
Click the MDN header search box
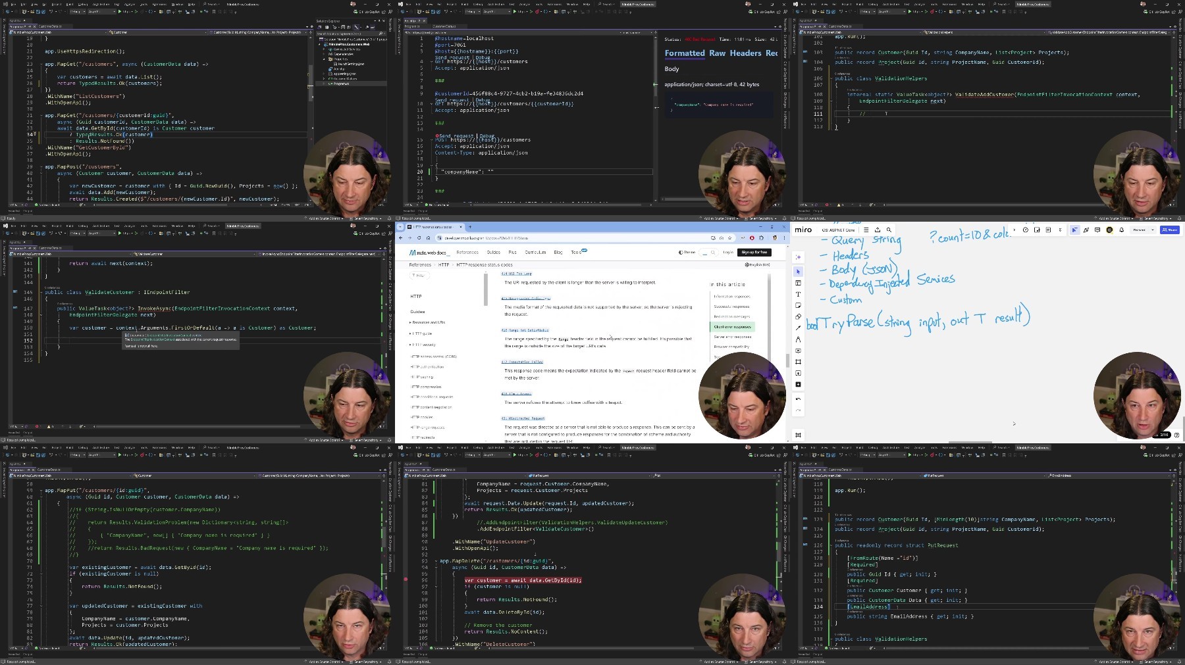pyautogui.click(x=708, y=253)
